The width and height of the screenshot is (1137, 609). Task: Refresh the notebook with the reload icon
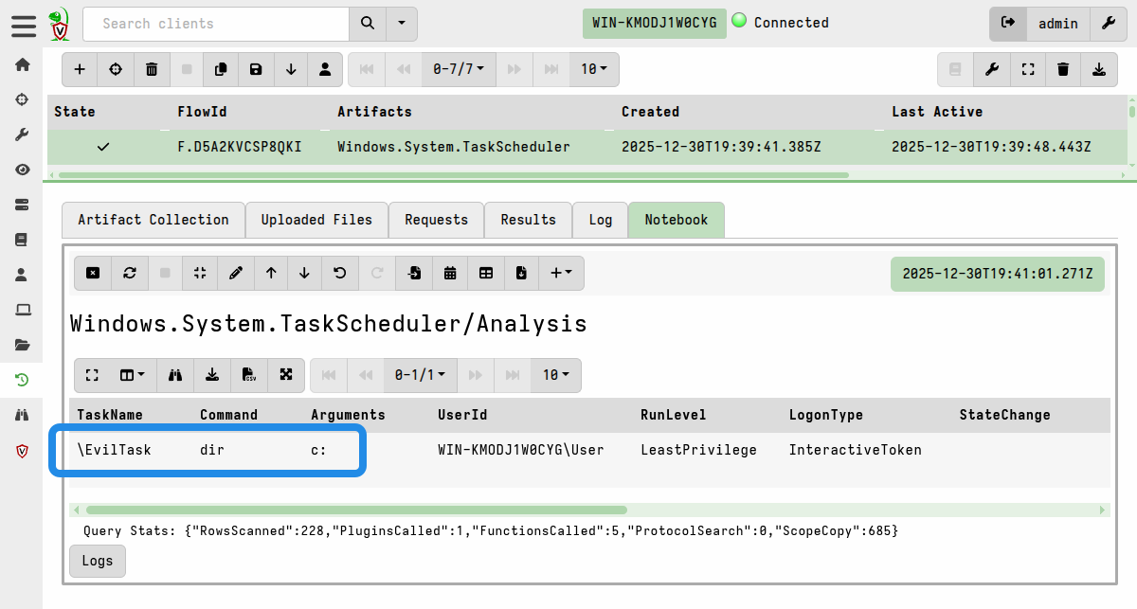129,273
